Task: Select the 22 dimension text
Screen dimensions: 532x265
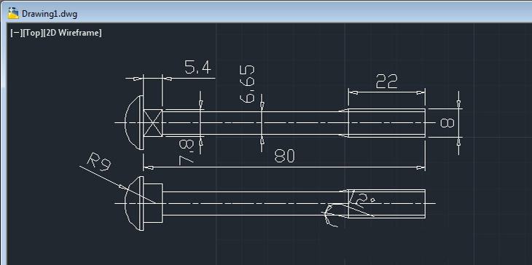Action: (386, 82)
